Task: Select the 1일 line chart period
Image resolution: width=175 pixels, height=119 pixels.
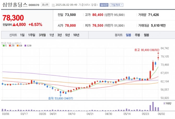Action: (22, 35)
